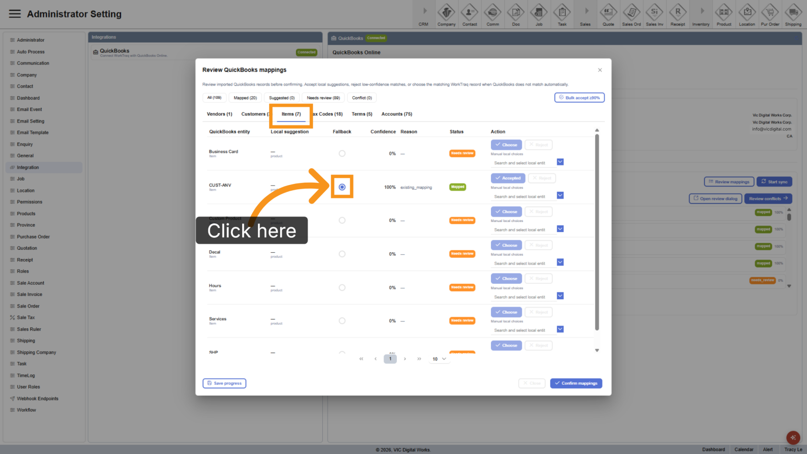Open Webhook Endpoints in the sidebar

[x=37, y=399]
